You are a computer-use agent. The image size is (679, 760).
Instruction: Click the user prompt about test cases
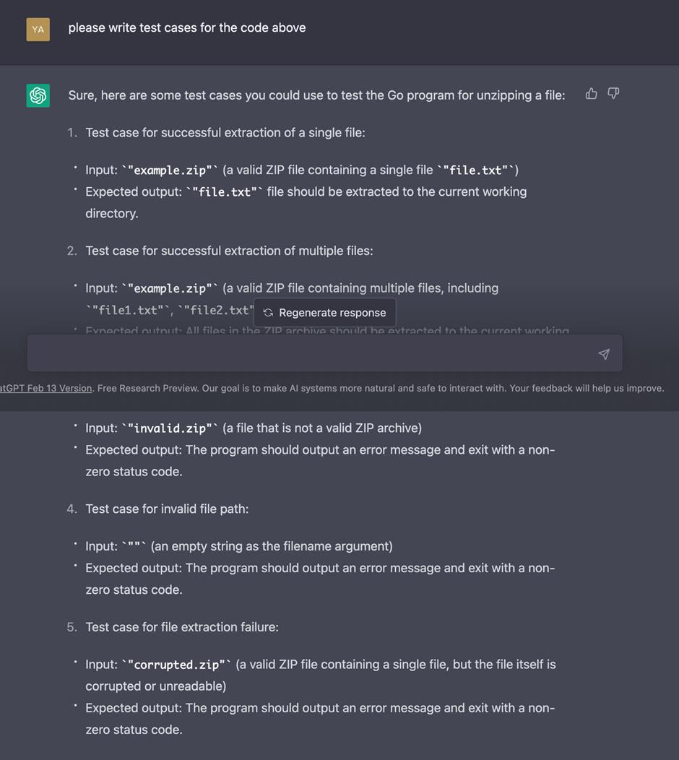(x=186, y=27)
